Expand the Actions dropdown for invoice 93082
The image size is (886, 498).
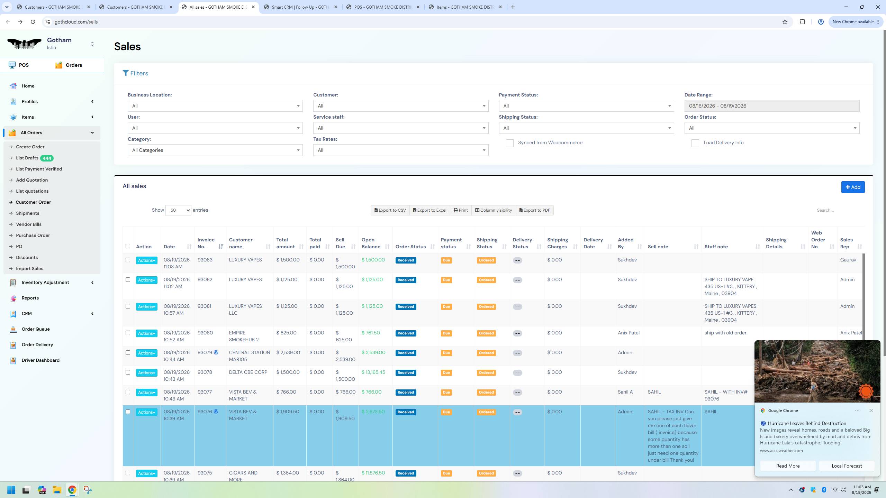(146, 280)
